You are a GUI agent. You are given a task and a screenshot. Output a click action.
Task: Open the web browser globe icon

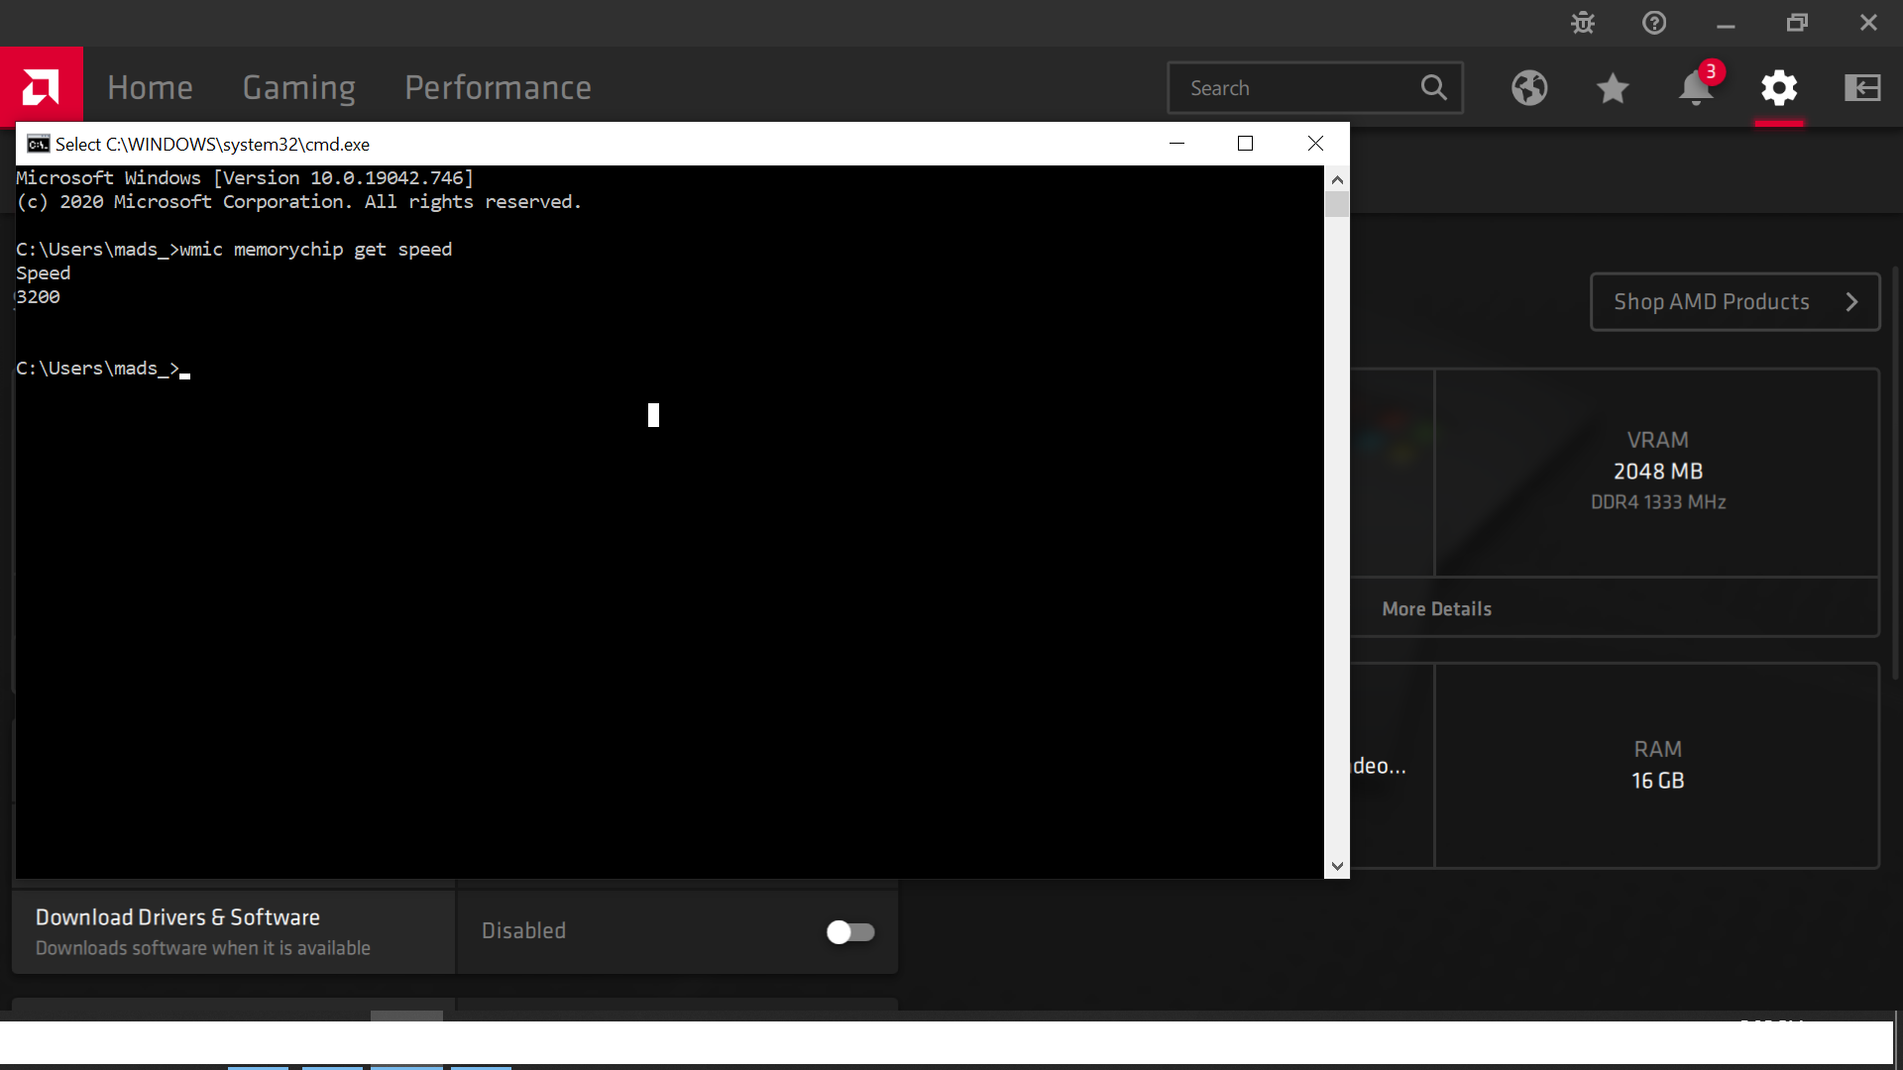[x=1529, y=87]
